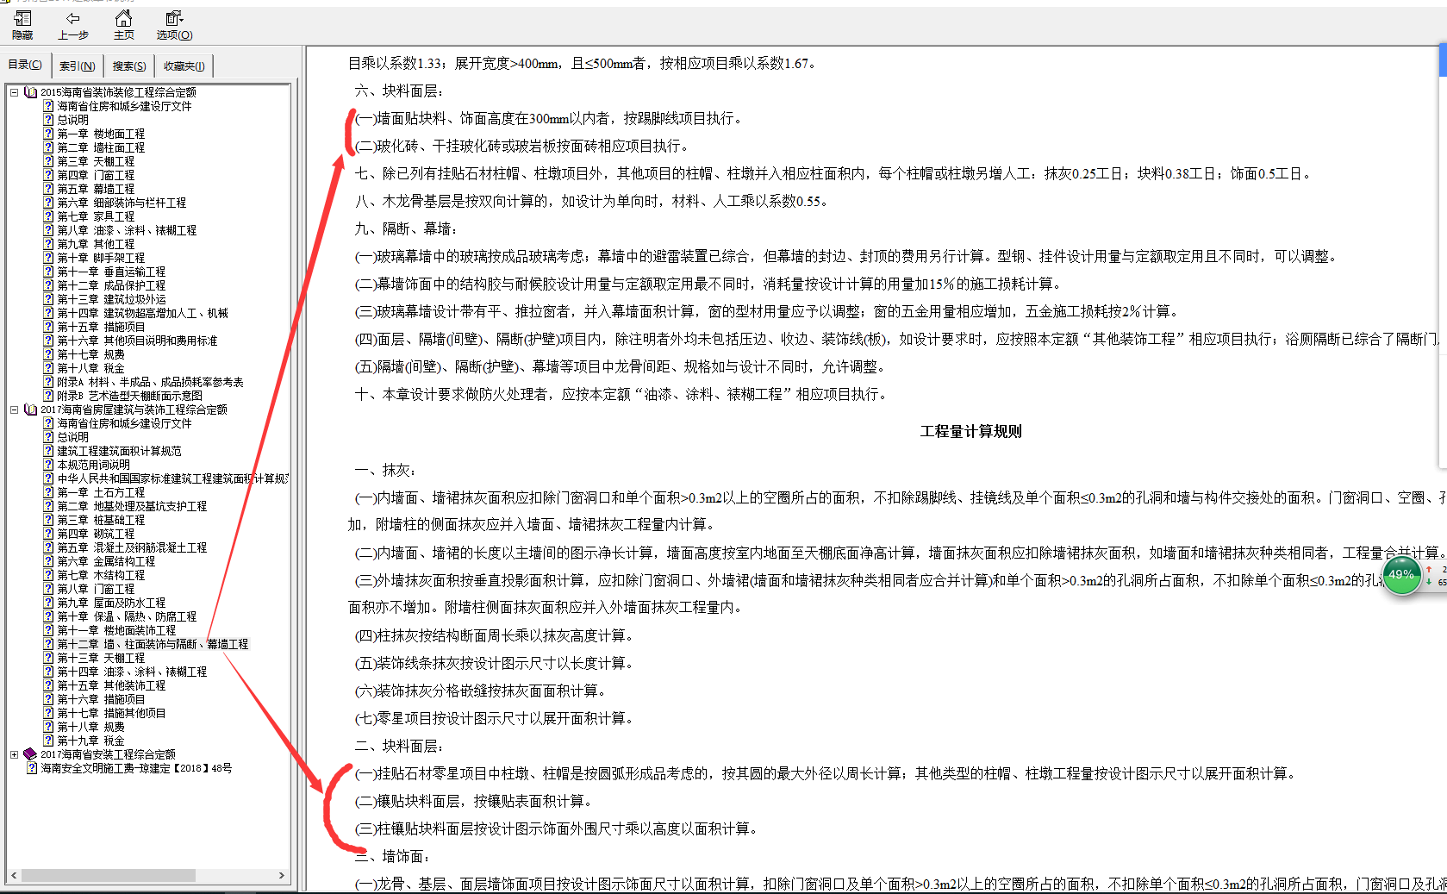Open 第十四章 建筑物超高增加人工、机械
Image resolution: width=1447 pixels, height=894 pixels.
pos(142,313)
